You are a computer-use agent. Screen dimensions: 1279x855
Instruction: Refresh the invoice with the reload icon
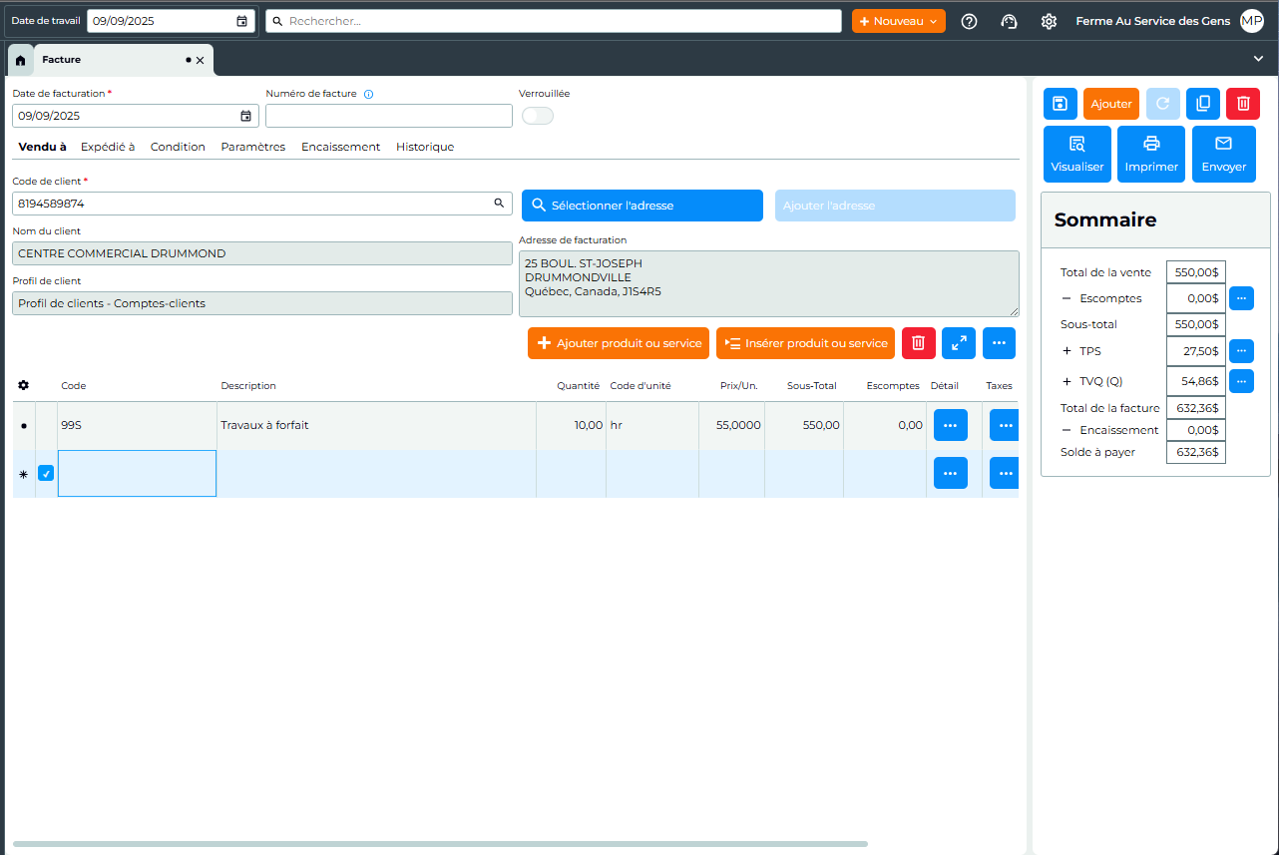1163,104
